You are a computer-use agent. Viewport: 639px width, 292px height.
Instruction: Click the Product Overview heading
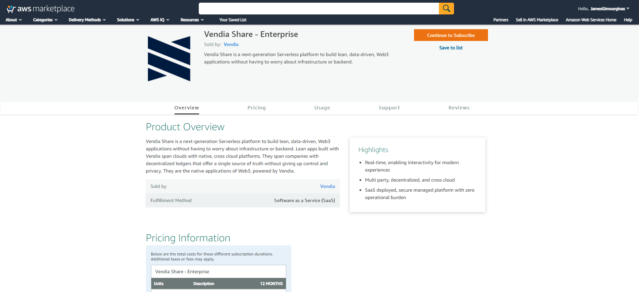pyautogui.click(x=185, y=127)
